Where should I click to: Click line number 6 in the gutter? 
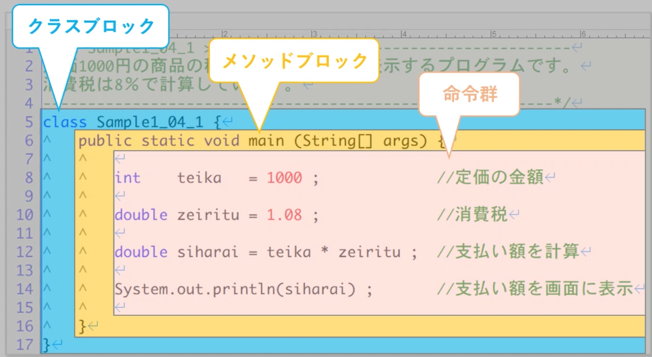pos(29,141)
